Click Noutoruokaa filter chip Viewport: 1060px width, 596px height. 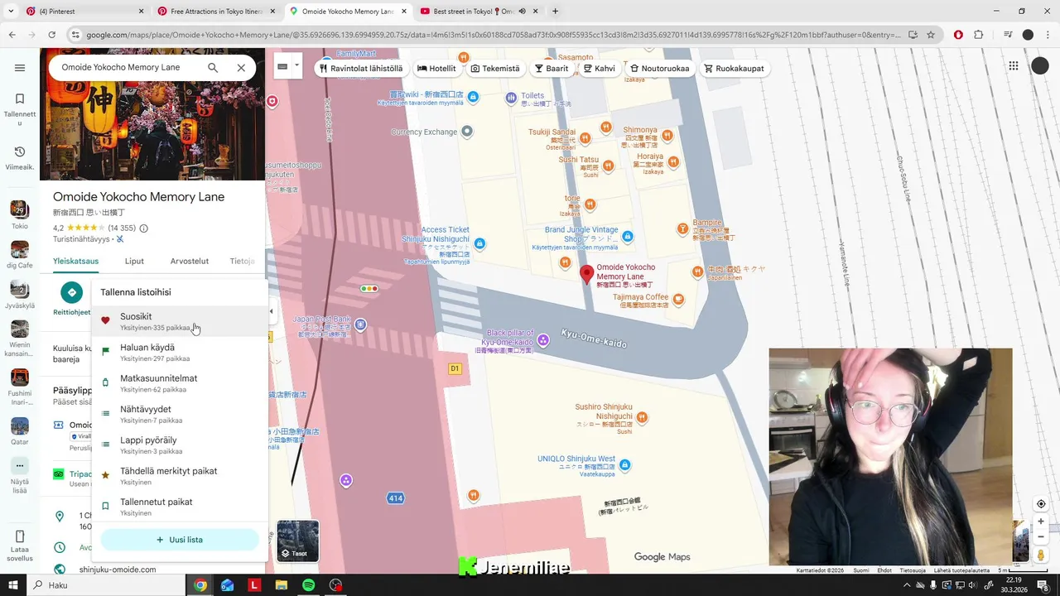pyautogui.click(x=659, y=69)
